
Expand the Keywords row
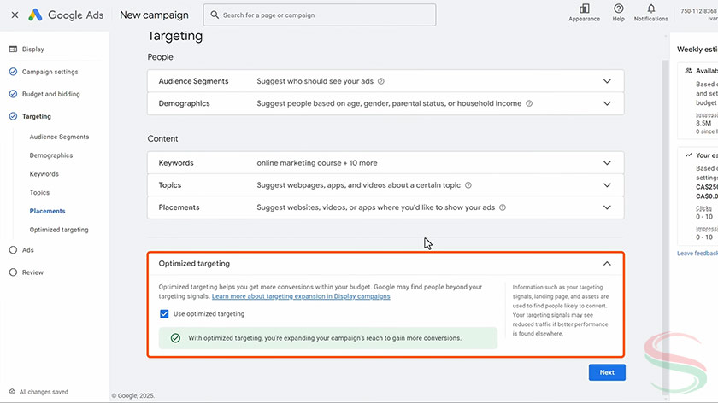pos(607,162)
